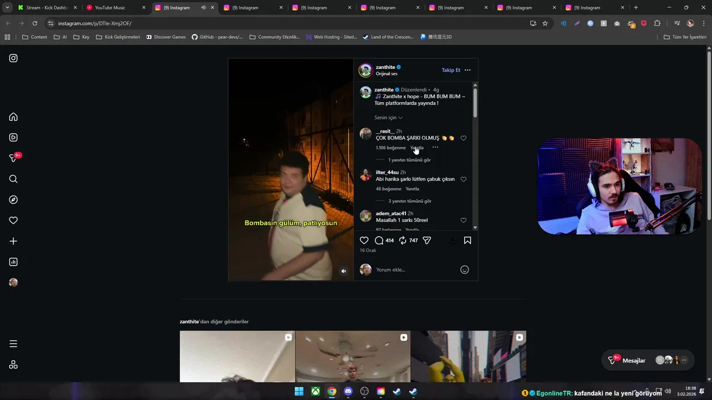Image resolution: width=712 pixels, height=400 pixels.
Task: Focus the "Yorum ekle..." comment field
Action: coord(414,269)
